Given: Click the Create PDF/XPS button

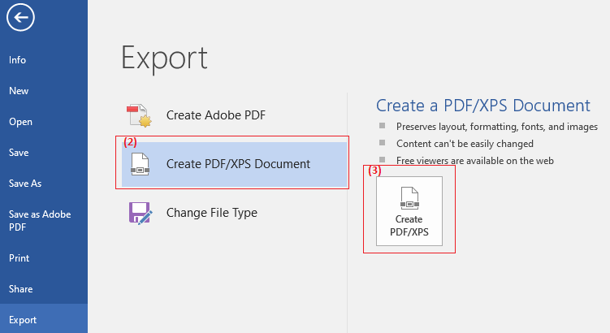Looking at the screenshot, I should pos(409,211).
